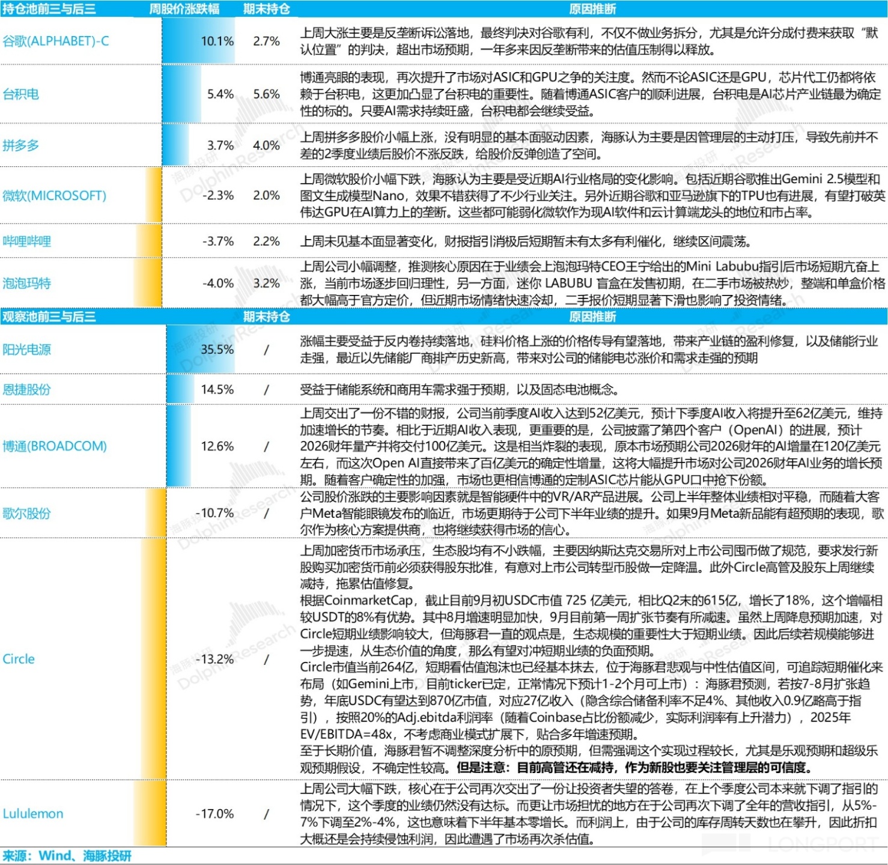Click the 泡泡玛特 reason text mentioning Mini Labubu

[x=592, y=283]
